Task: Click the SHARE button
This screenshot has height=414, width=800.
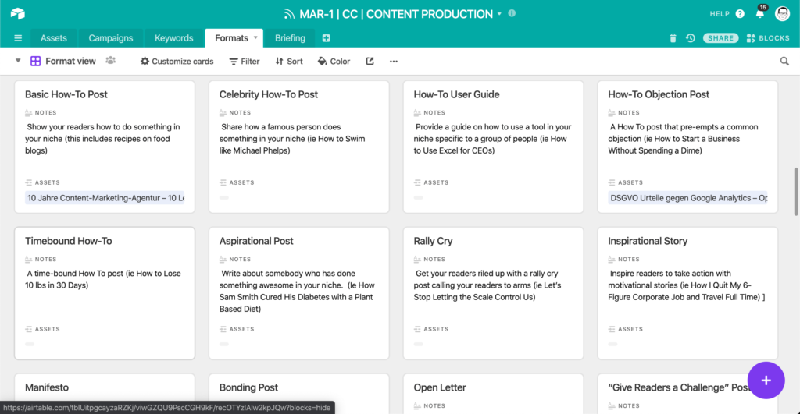Action: coord(720,38)
